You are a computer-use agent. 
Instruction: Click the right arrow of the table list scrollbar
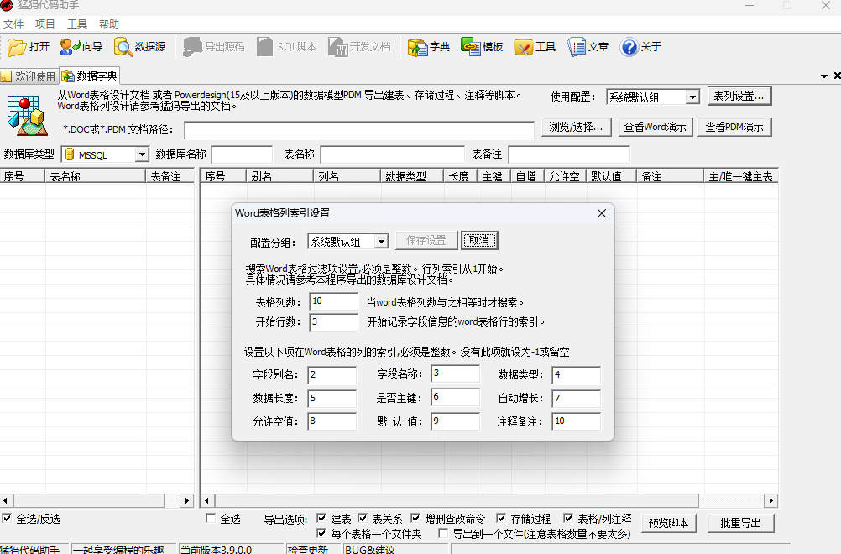coord(186,500)
